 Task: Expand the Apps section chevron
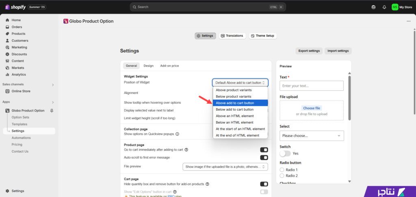point(53,102)
